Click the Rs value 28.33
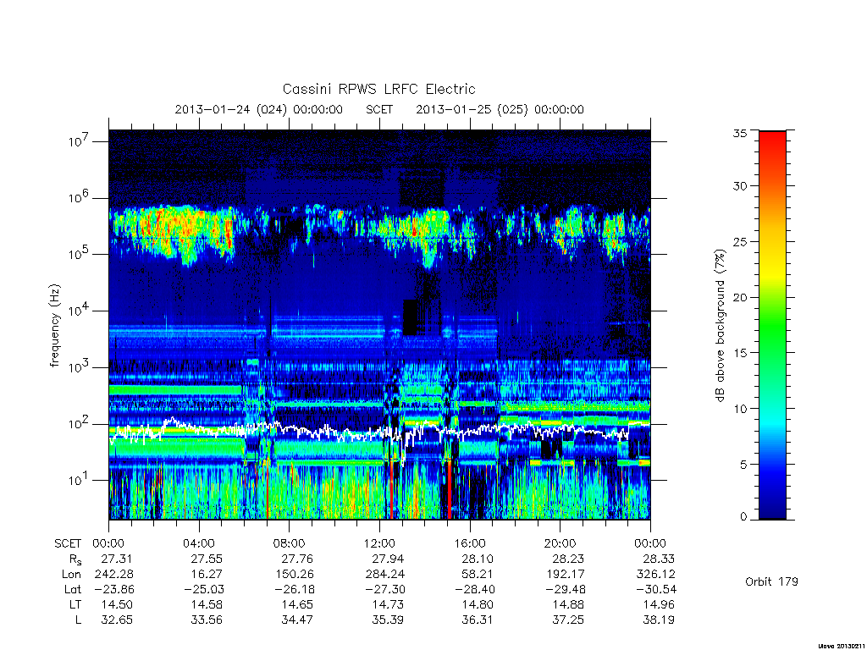This screenshot has width=867, height=650. point(659,559)
